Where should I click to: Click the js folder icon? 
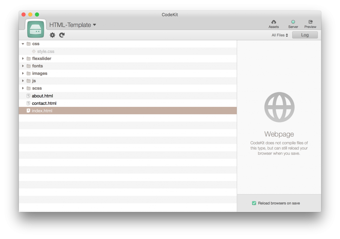click(29, 81)
